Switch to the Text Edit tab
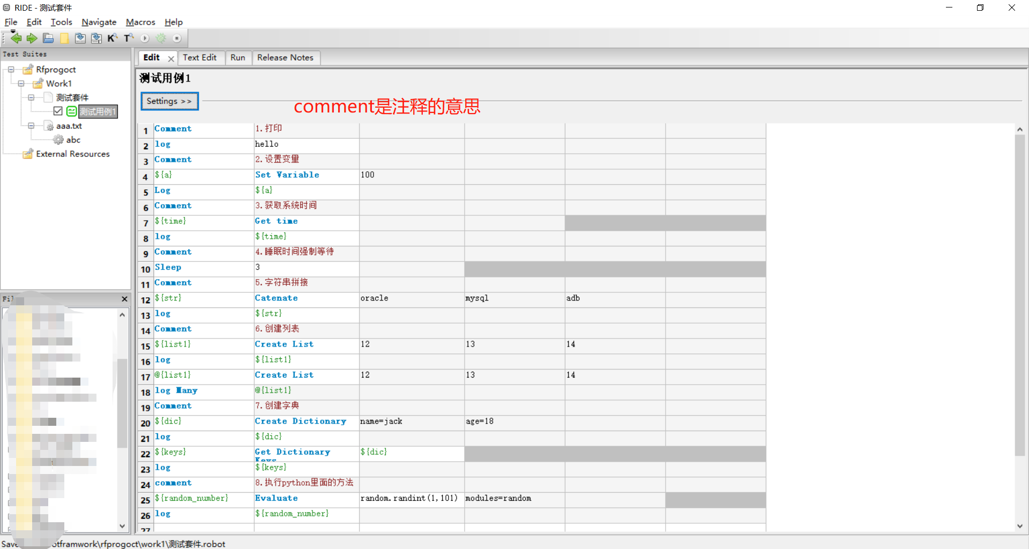This screenshot has height=549, width=1029. coord(200,57)
